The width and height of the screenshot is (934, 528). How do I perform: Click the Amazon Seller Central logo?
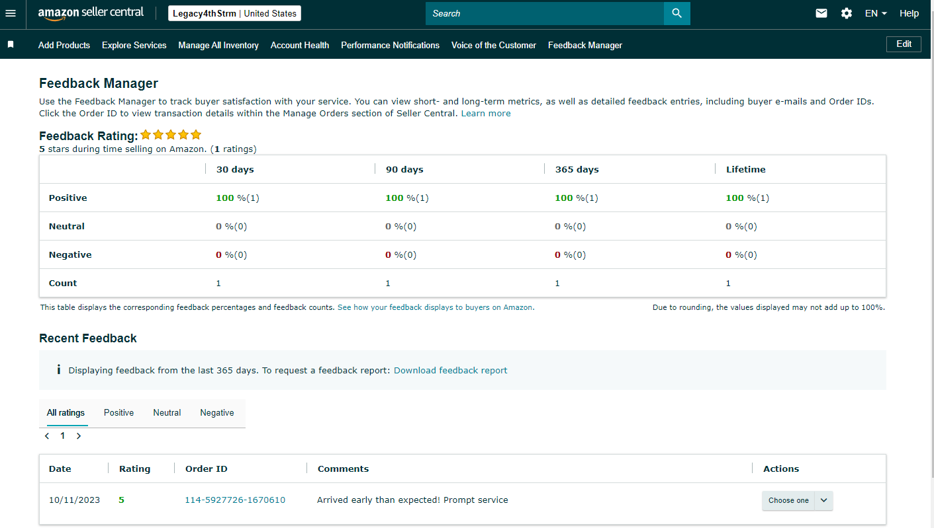91,13
